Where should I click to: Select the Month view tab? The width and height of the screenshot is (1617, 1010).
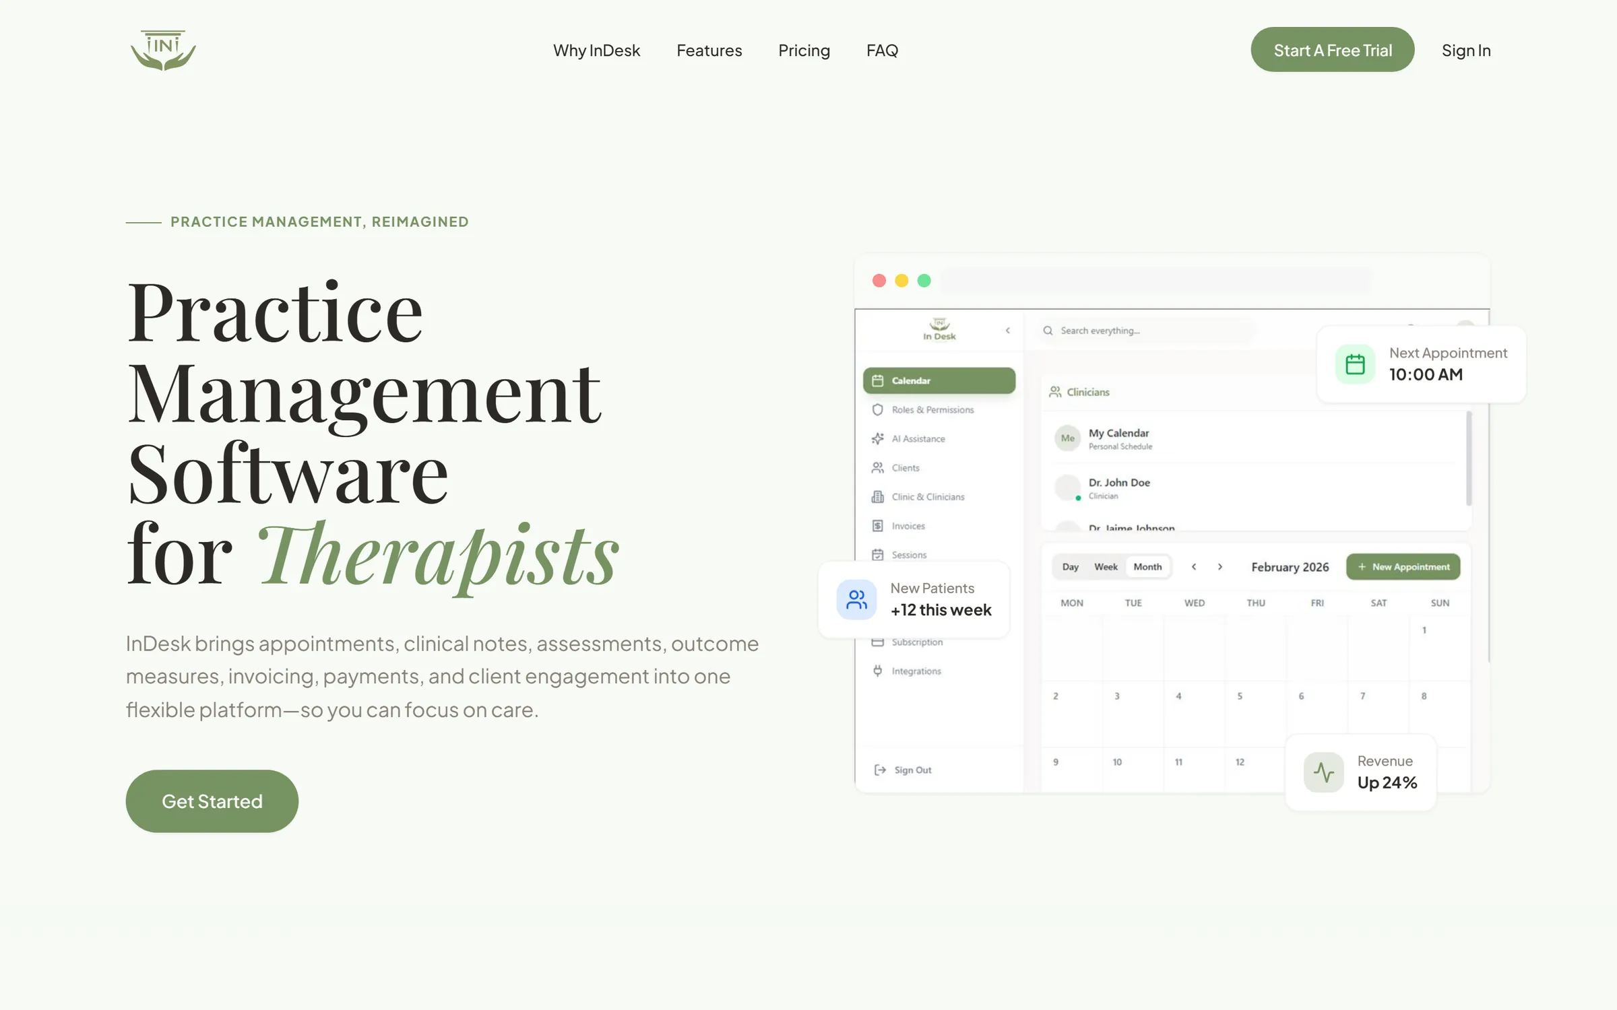click(1147, 567)
